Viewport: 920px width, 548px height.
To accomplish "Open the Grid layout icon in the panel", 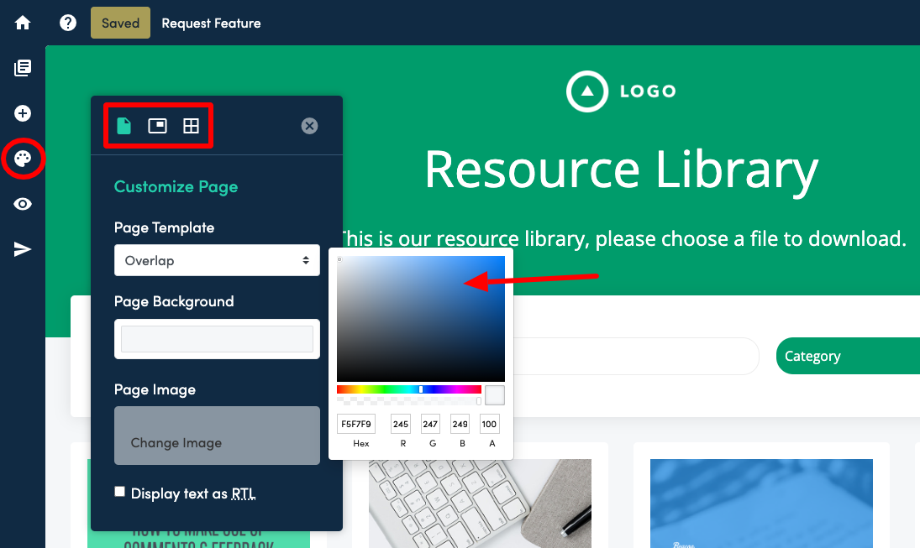I will tap(191, 125).
